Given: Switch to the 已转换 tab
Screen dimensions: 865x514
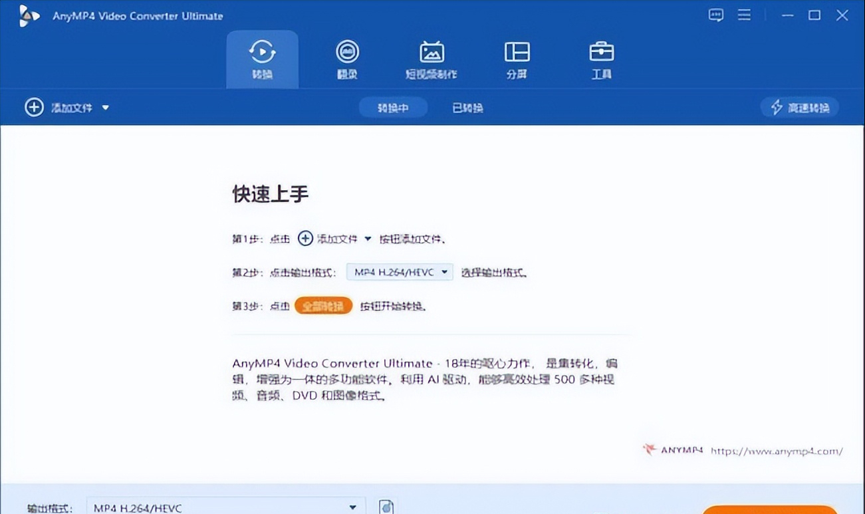Looking at the screenshot, I should [x=467, y=107].
